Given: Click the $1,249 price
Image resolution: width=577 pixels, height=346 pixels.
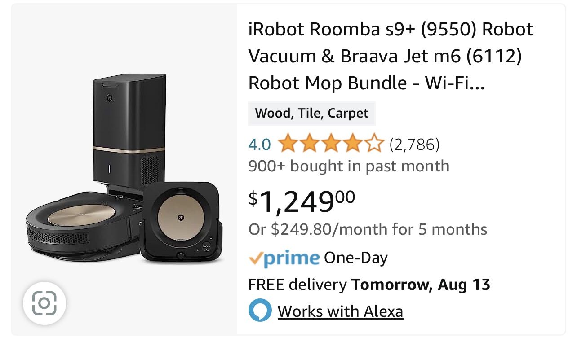Looking at the screenshot, I should 302,201.
